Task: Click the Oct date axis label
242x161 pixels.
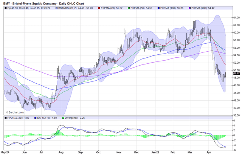Action: [98, 152]
